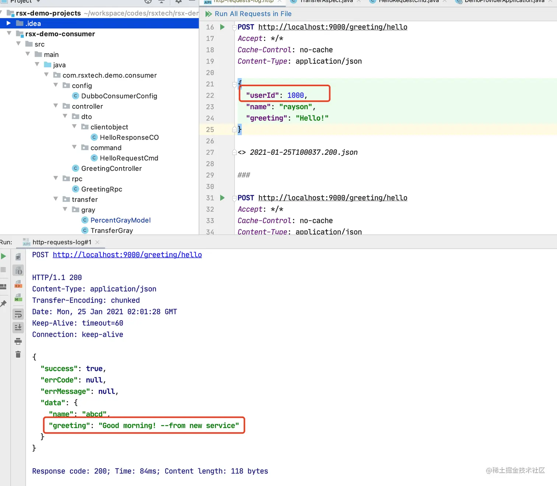The image size is (557, 486).
Task: Collapse the main folder
Action: (28, 54)
